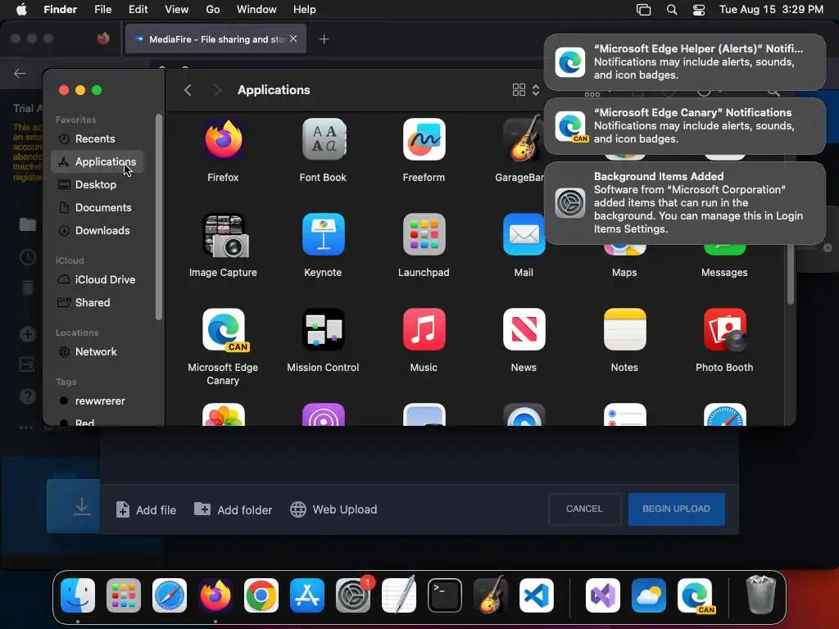Image resolution: width=839 pixels, height=629 pixels.
Task: Select the Notes app in Finder
Action: click(x=624, y=330)
